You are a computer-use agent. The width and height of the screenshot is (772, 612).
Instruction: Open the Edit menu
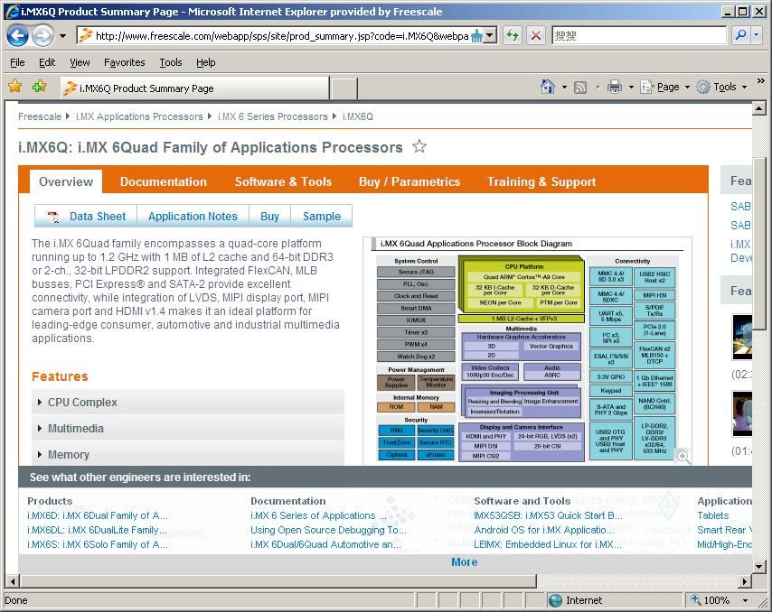pyautogui.click(x=47, y=62)
